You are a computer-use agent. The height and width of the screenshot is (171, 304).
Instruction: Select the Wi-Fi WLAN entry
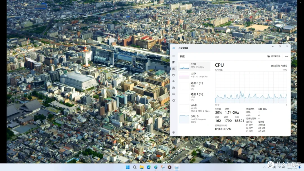pos(194,108)
